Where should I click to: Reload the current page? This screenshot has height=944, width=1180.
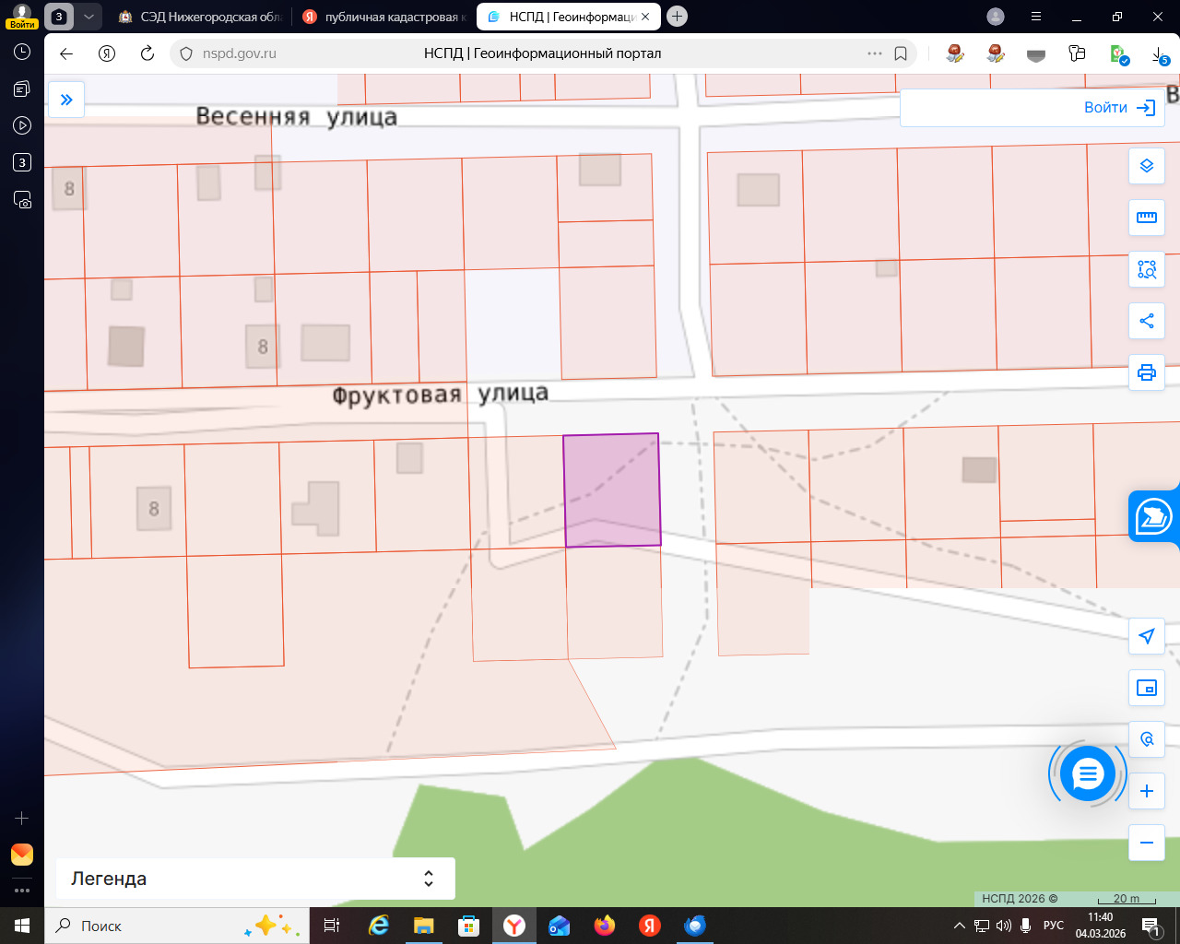tap(147, 53)
